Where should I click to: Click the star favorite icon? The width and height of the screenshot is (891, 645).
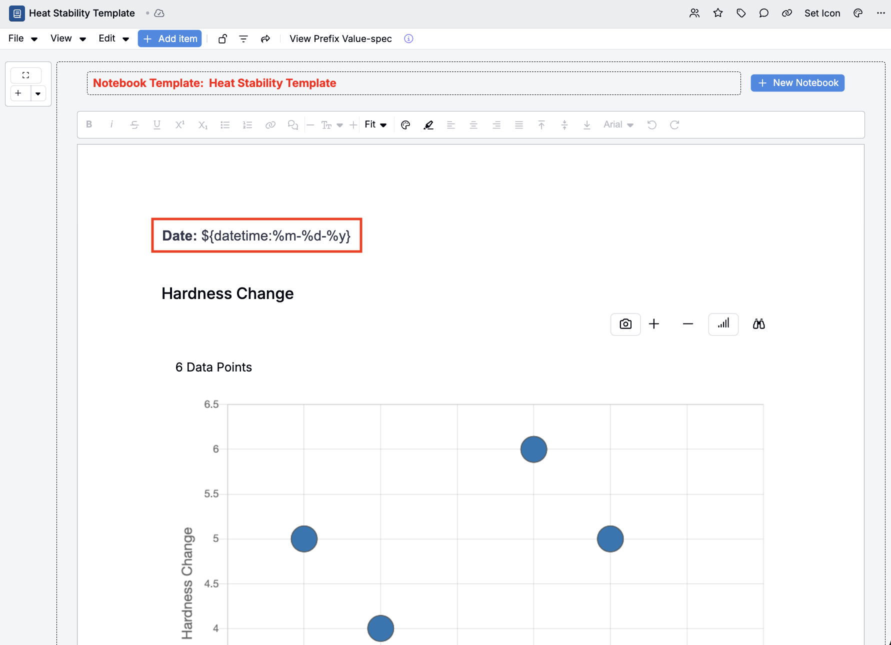pos(718,13)
